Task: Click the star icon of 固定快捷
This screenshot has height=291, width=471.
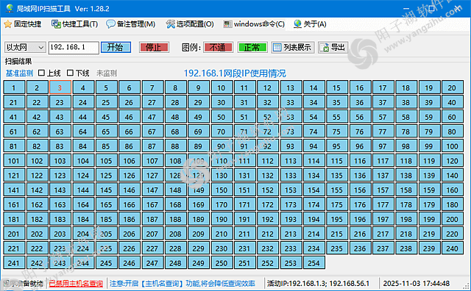Action: click(8, 24)
